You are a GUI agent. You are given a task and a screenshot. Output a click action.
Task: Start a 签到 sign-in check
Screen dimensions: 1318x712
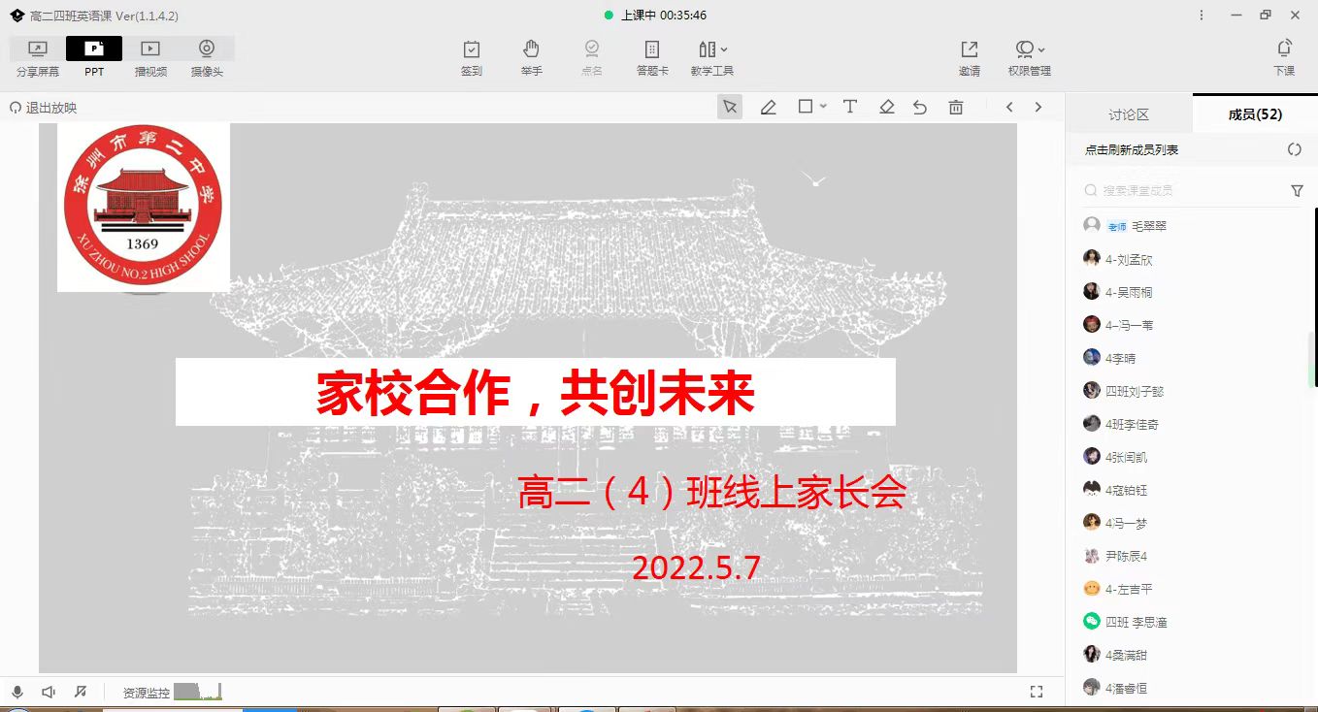pyautogui.click(x=472, y=58)
